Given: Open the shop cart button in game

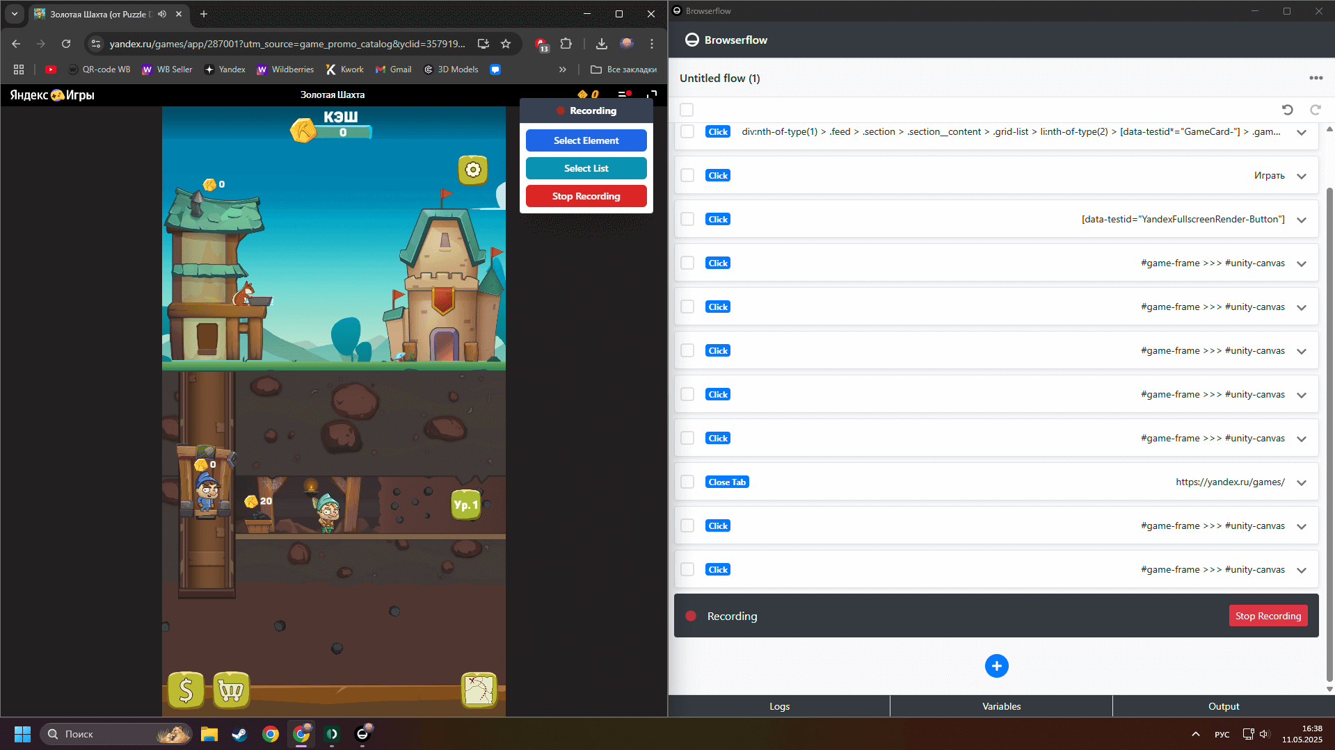Looking at the screenshot, I should 231,690.
